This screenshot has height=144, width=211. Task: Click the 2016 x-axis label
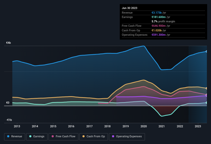71,126
